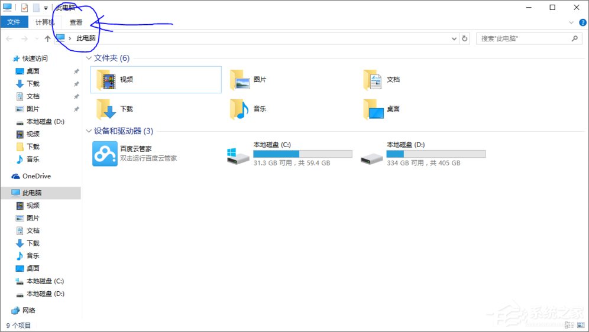Unpin 文档 using its pin icon

[76, 97]
